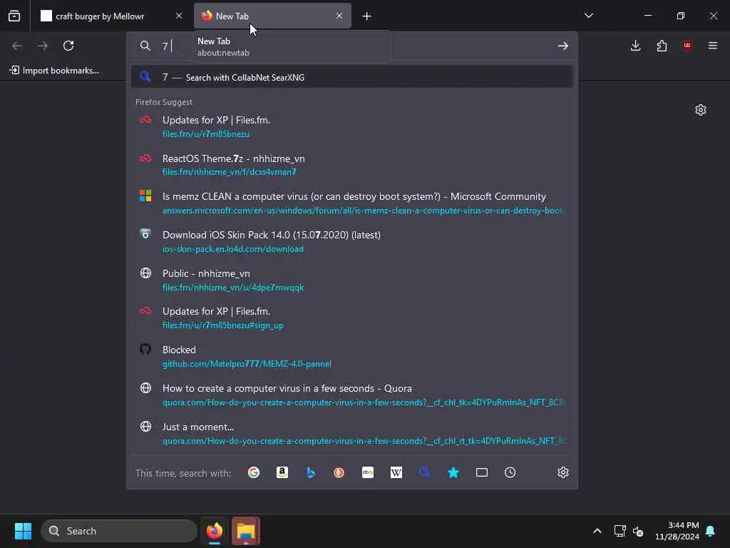Screen dimensions: 730x548
Task: Open Just a moment Quora suggestion
Action: point(352,433)
